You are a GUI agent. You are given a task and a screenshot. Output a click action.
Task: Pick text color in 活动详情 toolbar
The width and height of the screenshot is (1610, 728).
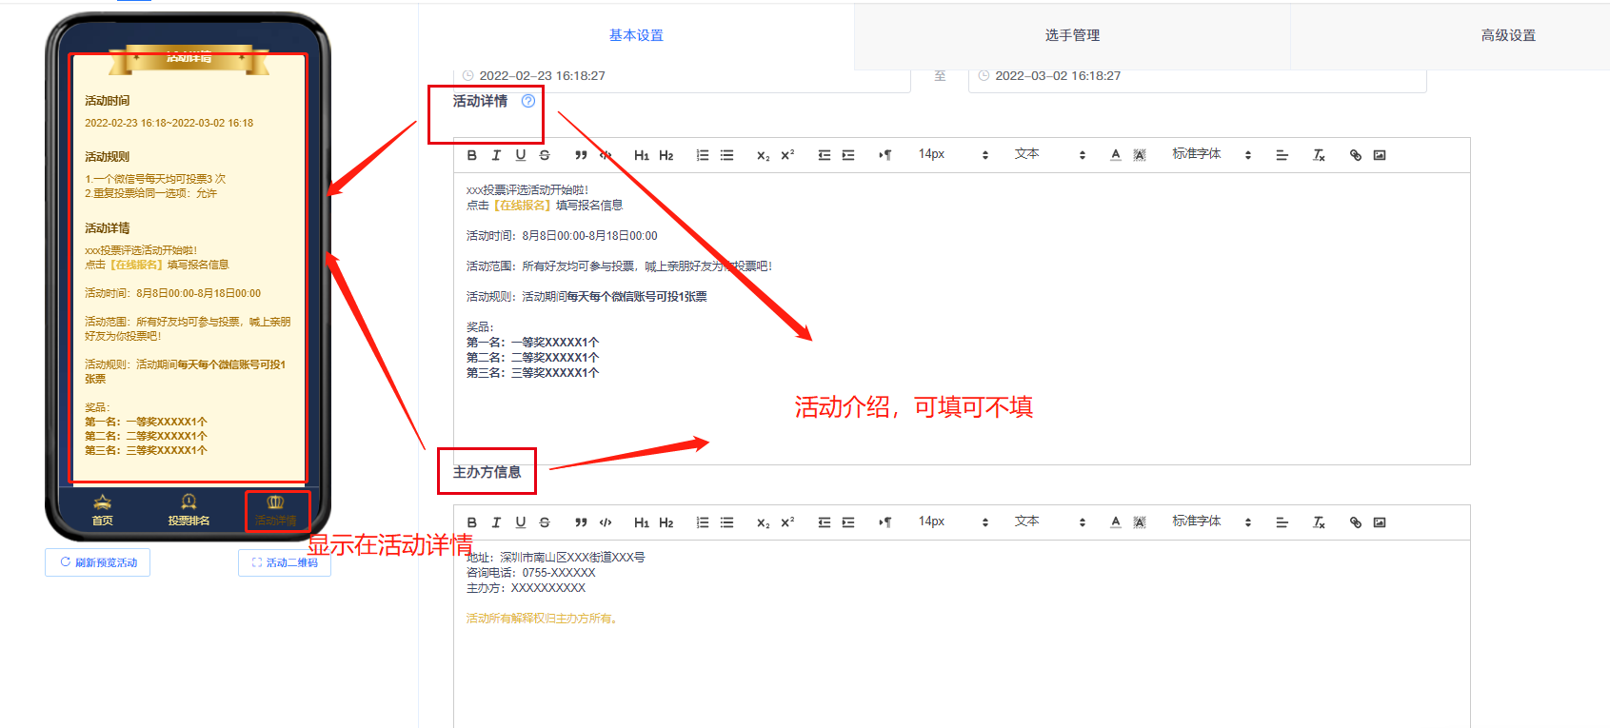point(1116,155)
